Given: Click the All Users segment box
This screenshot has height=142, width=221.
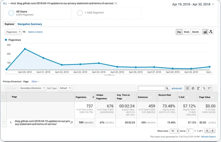Looking at the screenshot, I should 37,13.
